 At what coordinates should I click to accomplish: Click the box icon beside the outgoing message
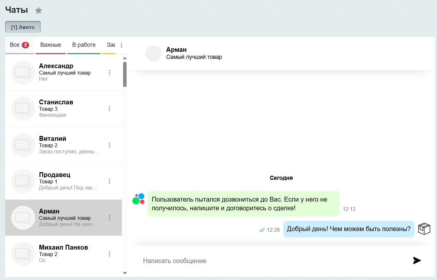(x=424, y=229)
